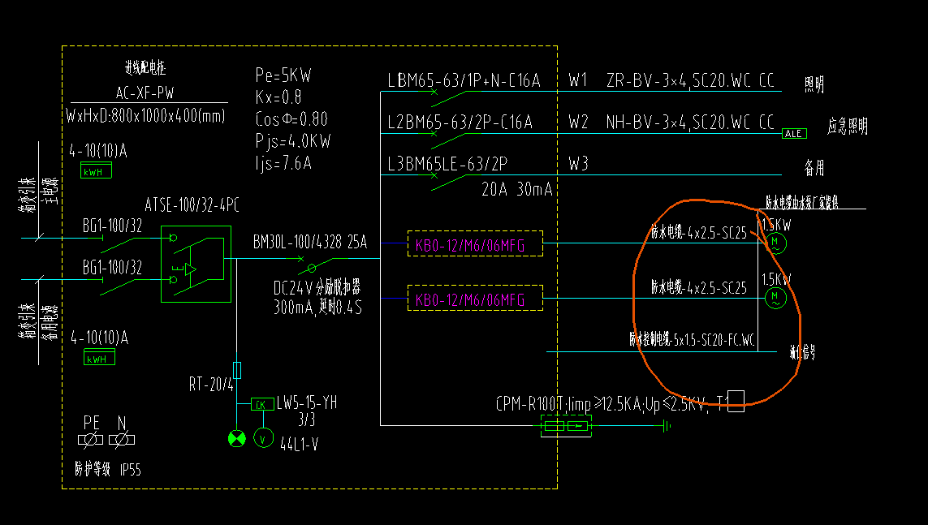Image resolution: width=928 pixels, height=525 pixels.
Task: Click the WxHxD:800x1000x400(mm) dimension text
Action: (x=145, y=115)
